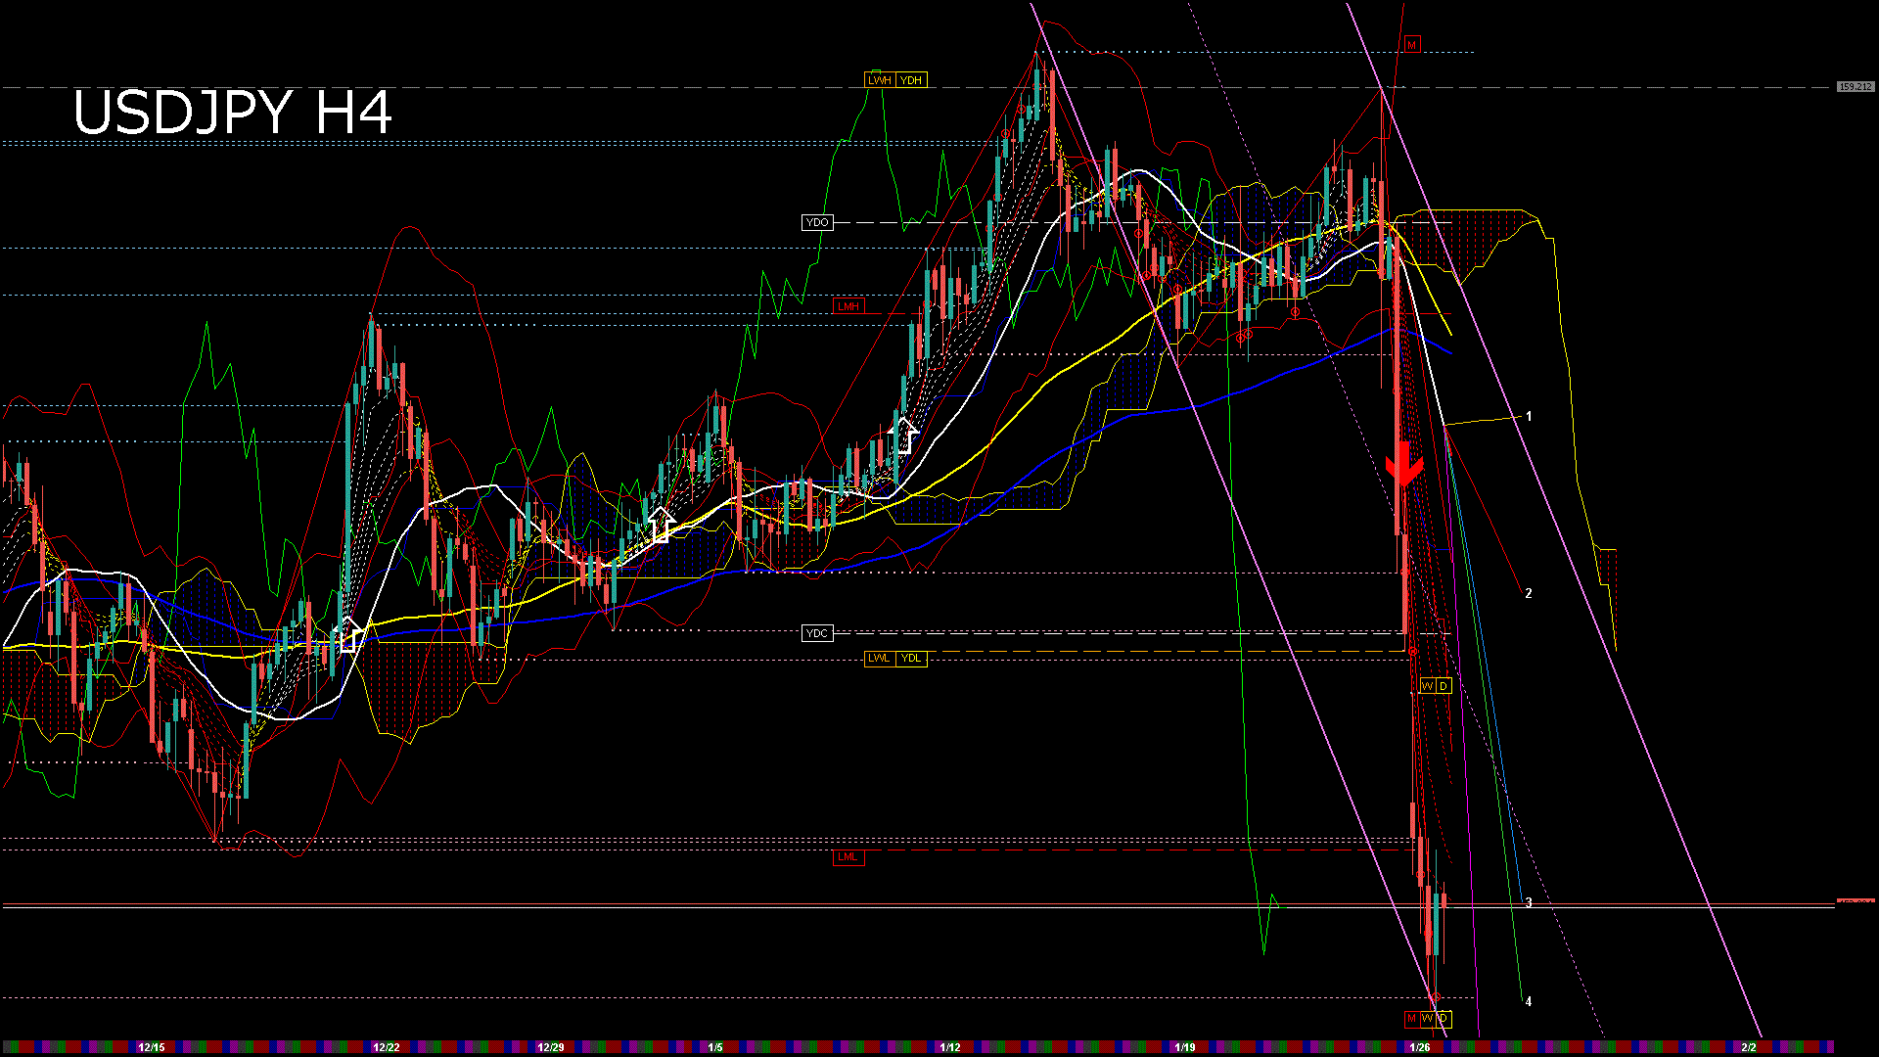
Task: Select the red heart marker near chart bottom
Action: point(1434,995)
